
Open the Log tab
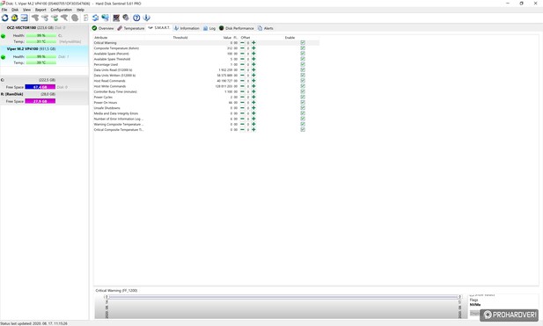pyautogui.click(x=209, y=28)
